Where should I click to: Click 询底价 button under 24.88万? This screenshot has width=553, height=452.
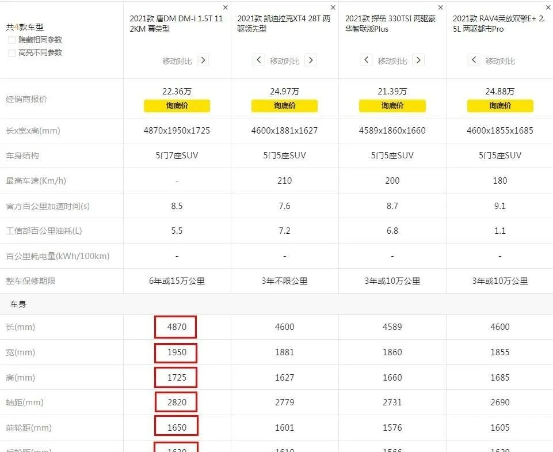(500, 105)
